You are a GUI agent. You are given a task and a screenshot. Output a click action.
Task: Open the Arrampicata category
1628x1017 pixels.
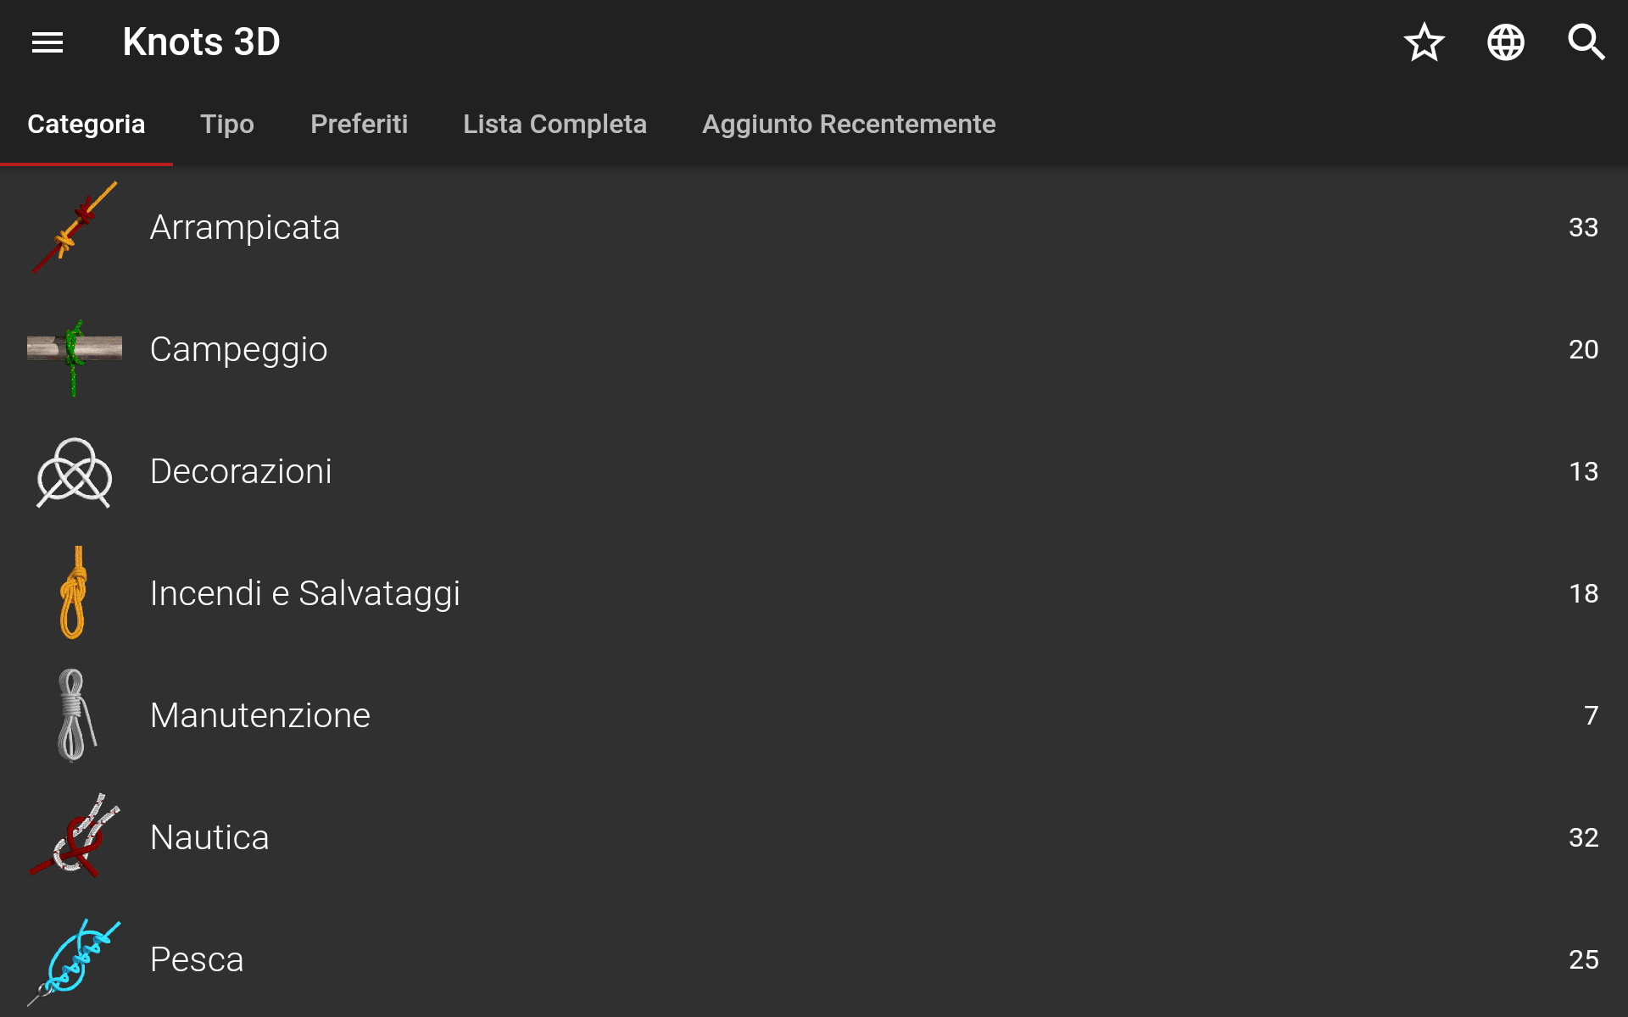[814, 227]
